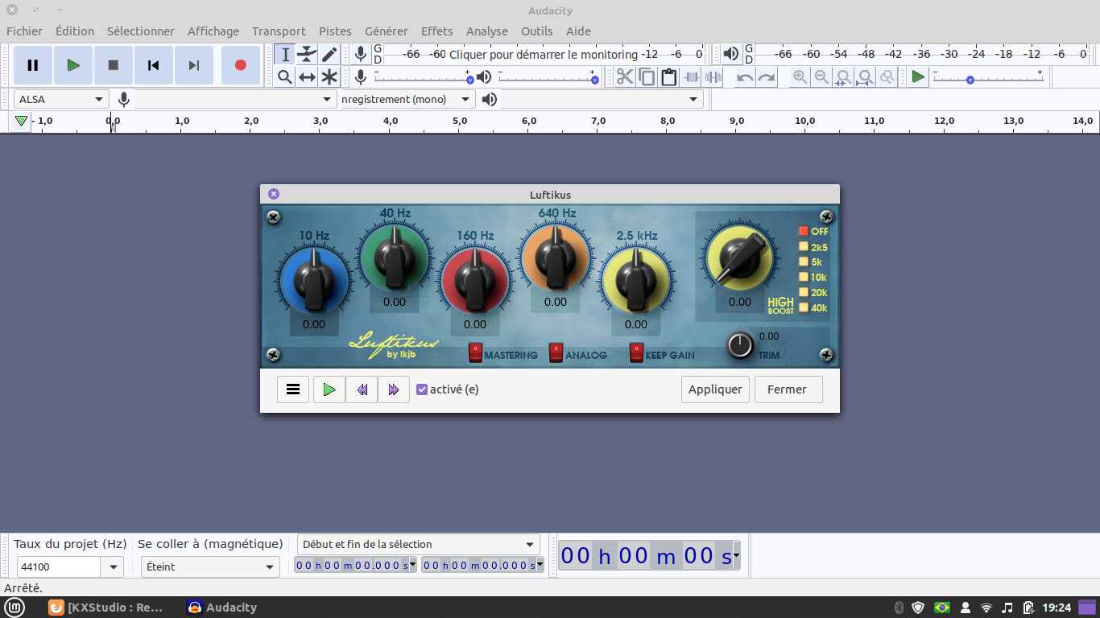1100x618 pixels.
Task: Toggle the KEEP GAIN red switch
Action: click(x=636, y=352)
